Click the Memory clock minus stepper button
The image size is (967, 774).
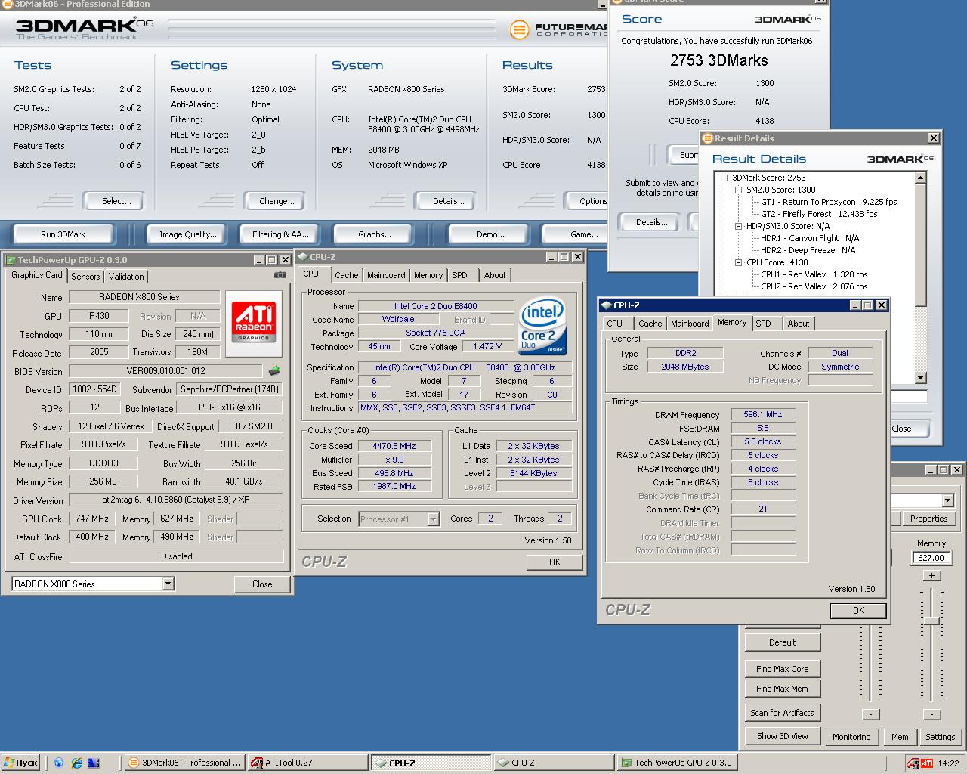(931, 714)
